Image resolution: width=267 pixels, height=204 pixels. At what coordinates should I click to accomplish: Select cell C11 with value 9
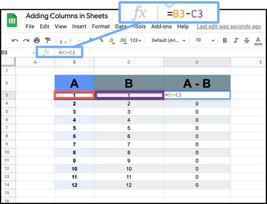pos(129,160)
